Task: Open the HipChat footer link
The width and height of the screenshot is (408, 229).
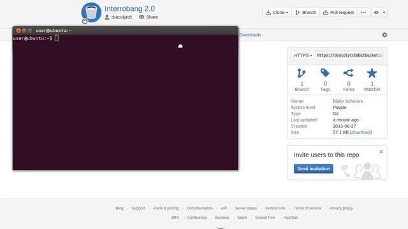Action: (290, 218)
